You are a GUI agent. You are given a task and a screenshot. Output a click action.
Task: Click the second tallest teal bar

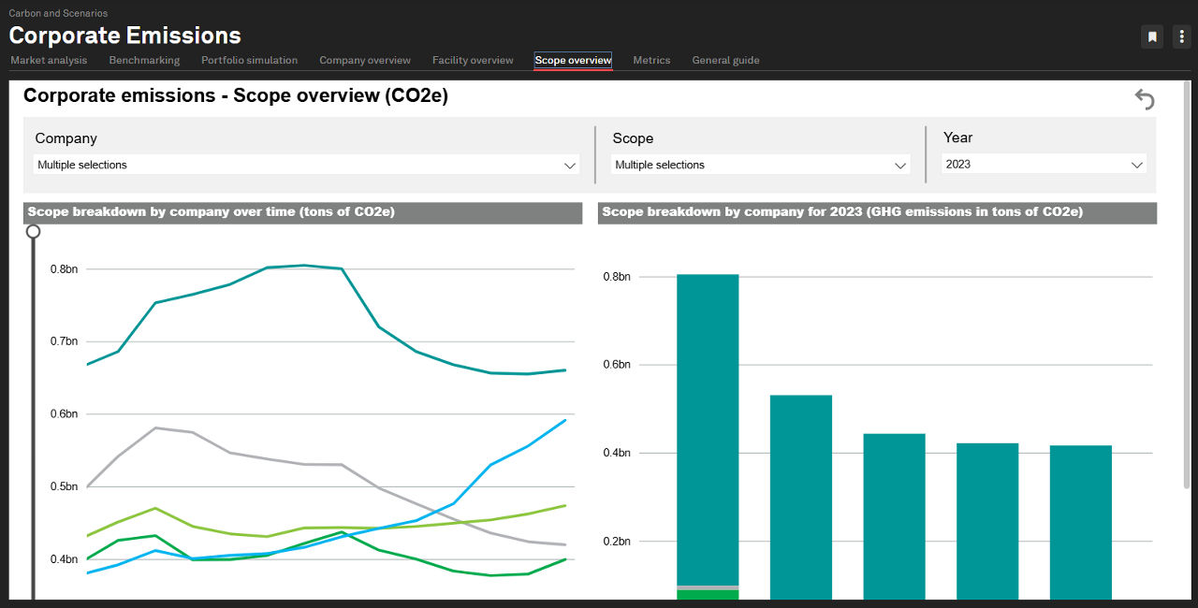801,496
